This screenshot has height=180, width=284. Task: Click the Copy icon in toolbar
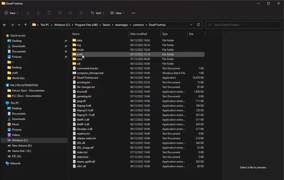(x=38, y=13)
